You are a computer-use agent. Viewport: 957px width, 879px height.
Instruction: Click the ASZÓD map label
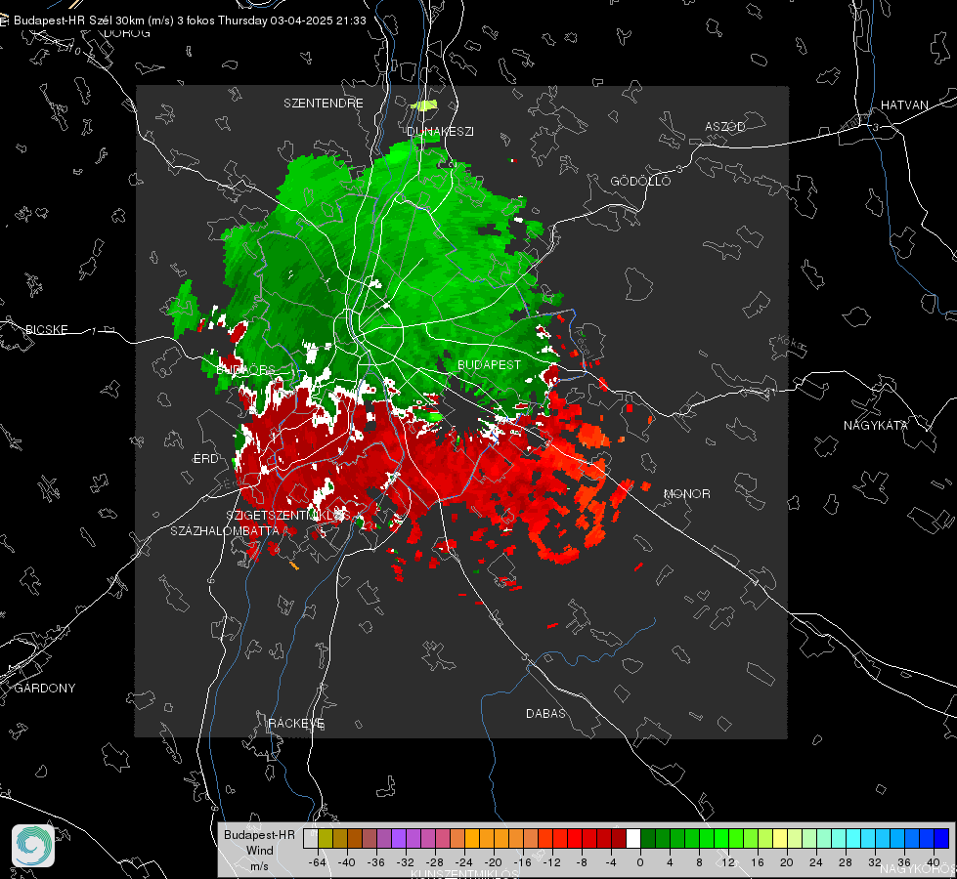[x=725, y=126]
